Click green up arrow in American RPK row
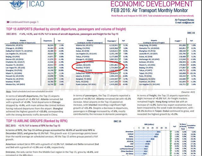 tap(171, 132)
